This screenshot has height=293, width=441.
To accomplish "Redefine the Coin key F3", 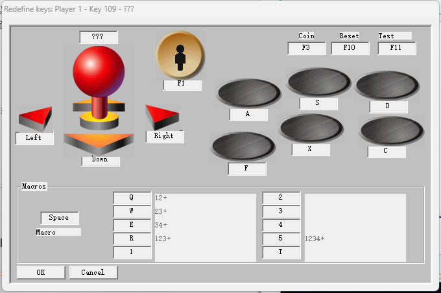I will click(307, 48).
